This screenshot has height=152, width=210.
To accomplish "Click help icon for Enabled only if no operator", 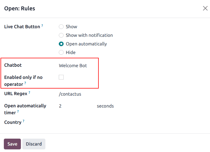I will click(25, 83).
